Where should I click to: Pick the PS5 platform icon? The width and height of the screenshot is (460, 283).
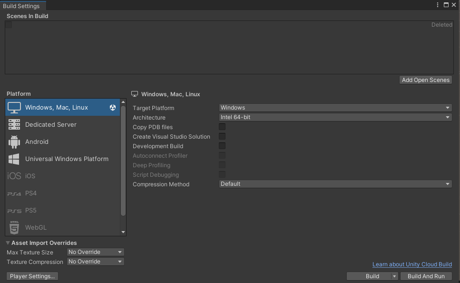pos(14,211)
